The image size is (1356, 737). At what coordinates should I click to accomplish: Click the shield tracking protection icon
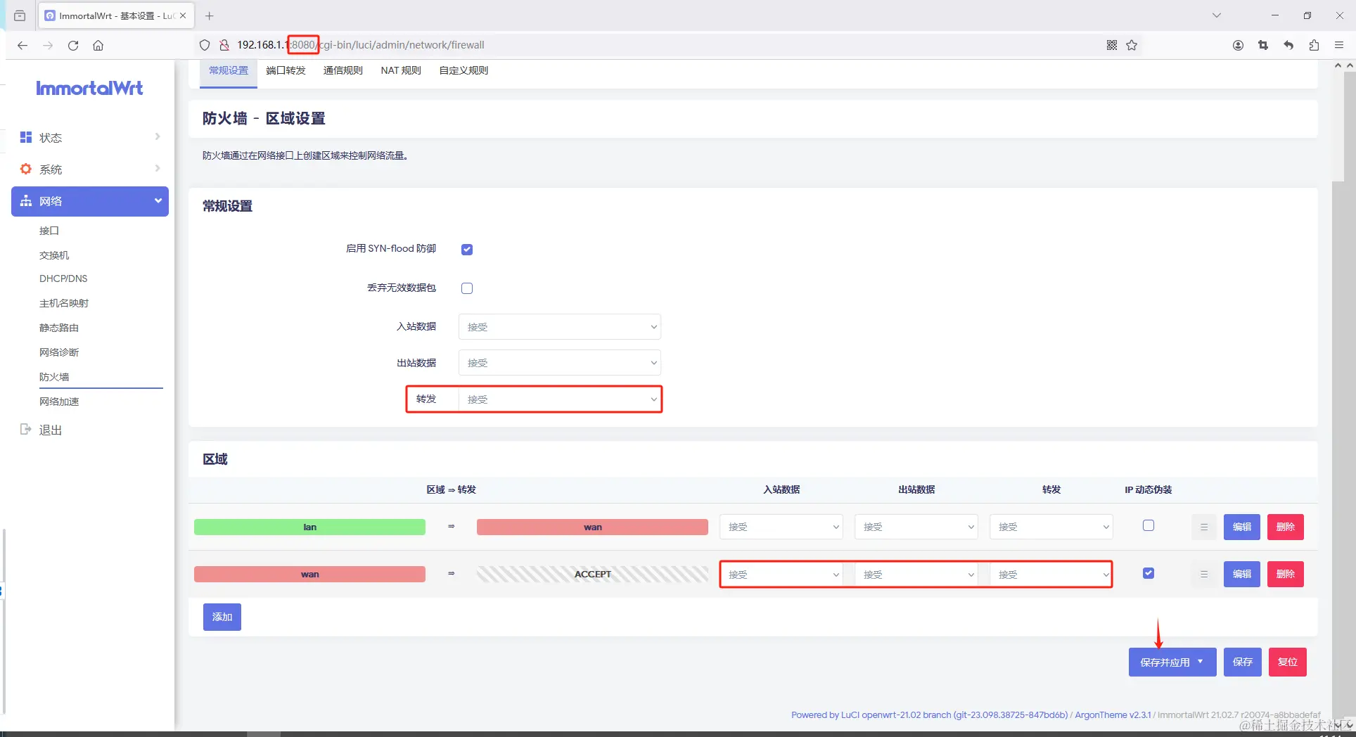(x=205, y=45)
